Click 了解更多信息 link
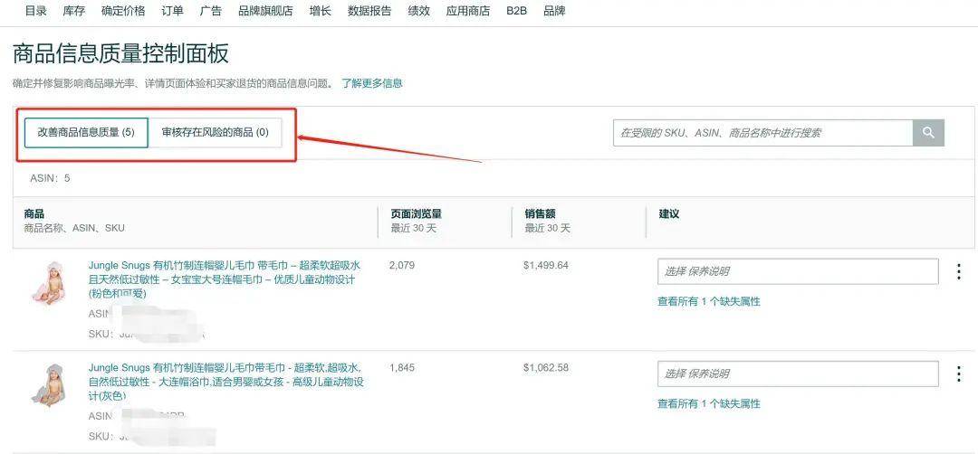This screenshot has width=978, height=454. [371, 83]
